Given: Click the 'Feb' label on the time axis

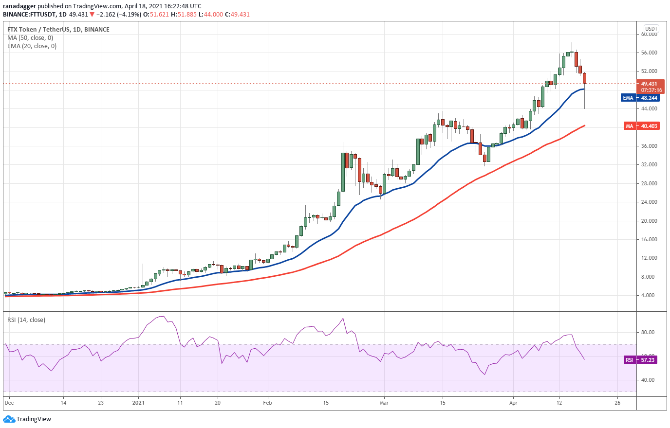Looking at the screenshot, I should click(267, 403).
